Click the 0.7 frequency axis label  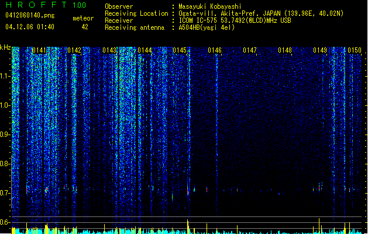tap(5, 193)
